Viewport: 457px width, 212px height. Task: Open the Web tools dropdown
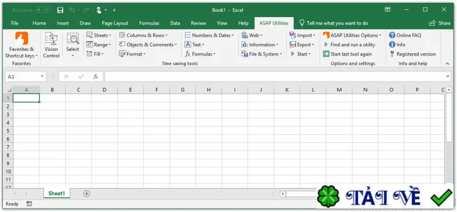tap(252, 35)
